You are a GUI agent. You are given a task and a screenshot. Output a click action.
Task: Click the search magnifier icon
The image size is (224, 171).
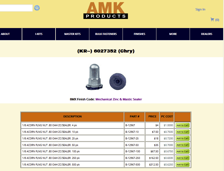coord(37,8)
